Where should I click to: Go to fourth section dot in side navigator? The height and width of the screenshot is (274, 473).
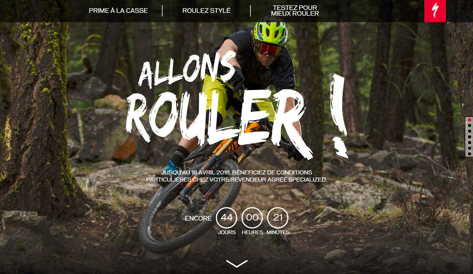[x=469, y=137]
